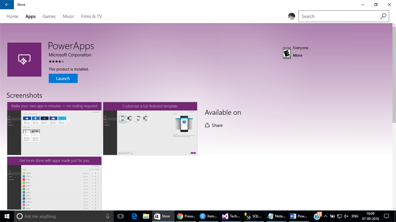Open Microsoft Corporation publisher link

click(70, 55)
